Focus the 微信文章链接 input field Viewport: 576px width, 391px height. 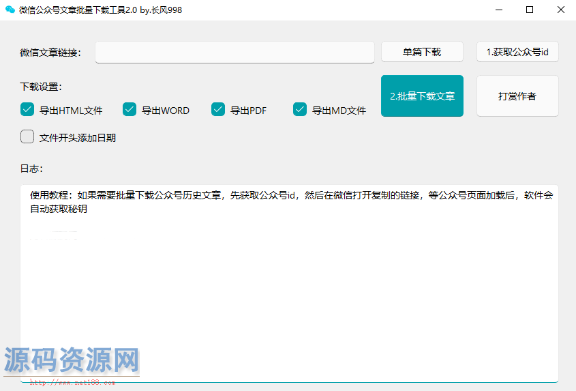(234, 53)
